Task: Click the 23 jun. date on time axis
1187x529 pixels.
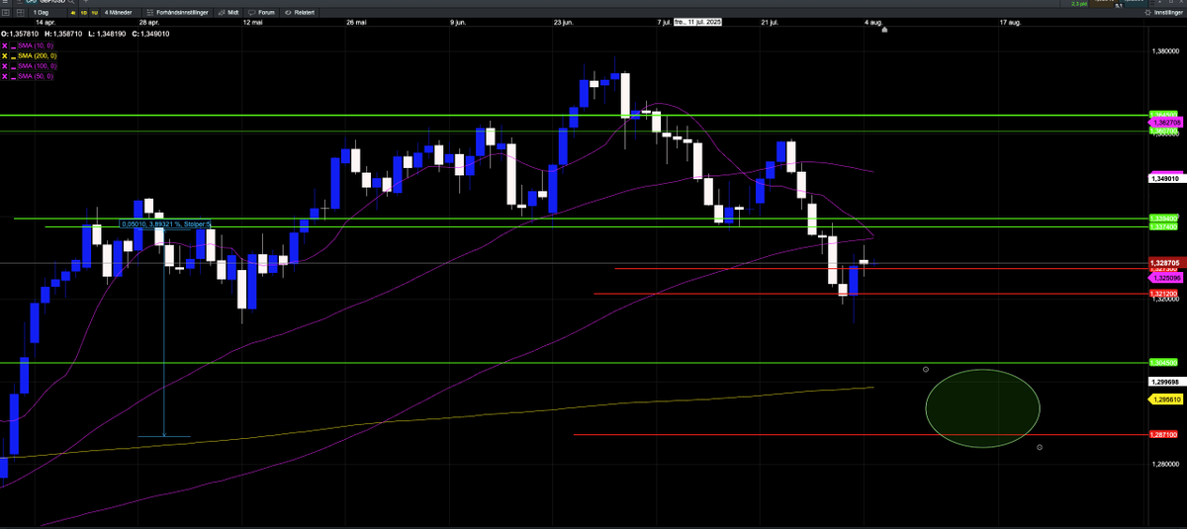Action: tap(565, 22)
